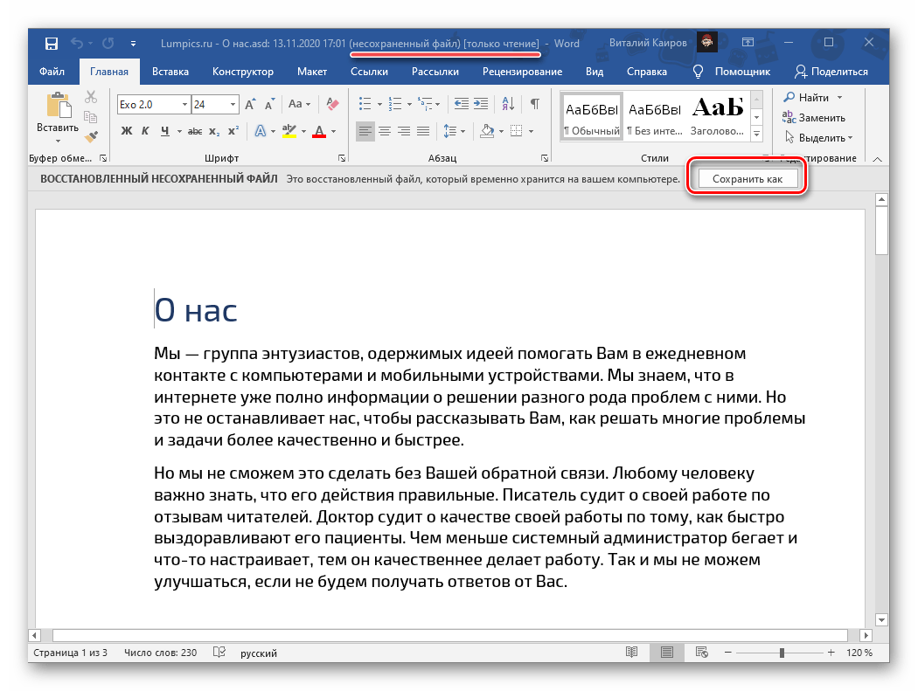
Task: Switch to Read Mode view icon
Action: coord(632,653)
